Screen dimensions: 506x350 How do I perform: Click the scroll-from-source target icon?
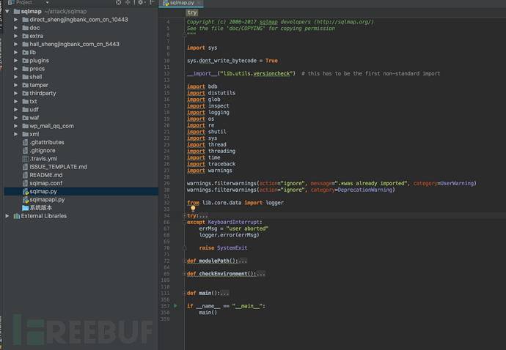coord(118,2)
